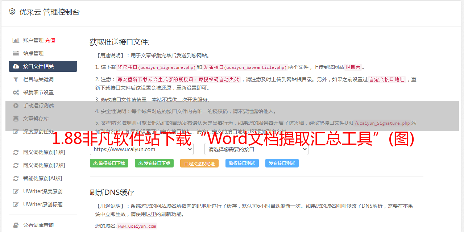Click the green 鉴权接口下载 button
This screenshot has width=464, height=232.
click(x=109, y=163)
